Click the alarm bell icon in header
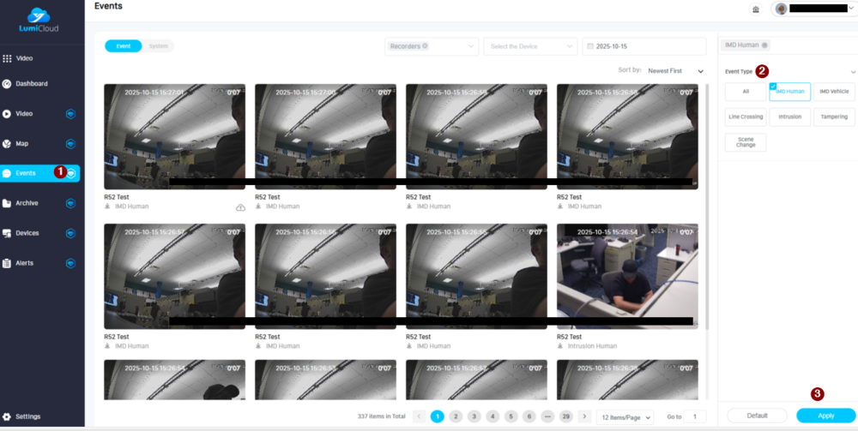Screen dimensions: 858x431 756,9
